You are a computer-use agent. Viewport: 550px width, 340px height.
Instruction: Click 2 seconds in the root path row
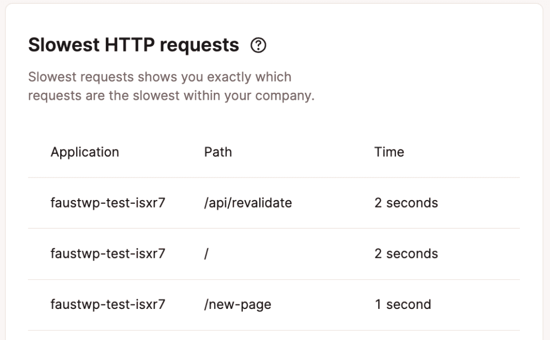pos(406,254)
